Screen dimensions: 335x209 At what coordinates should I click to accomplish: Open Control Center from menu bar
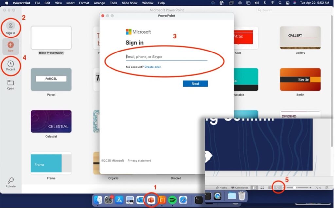click(288, 3)
